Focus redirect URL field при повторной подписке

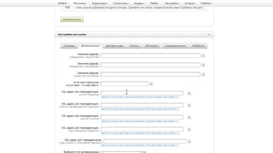pyautogui.click(x=142, y=129)
